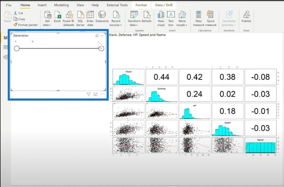Click the 0.24 correlation cell
The image size is (284, 187).
click(195, 94)
